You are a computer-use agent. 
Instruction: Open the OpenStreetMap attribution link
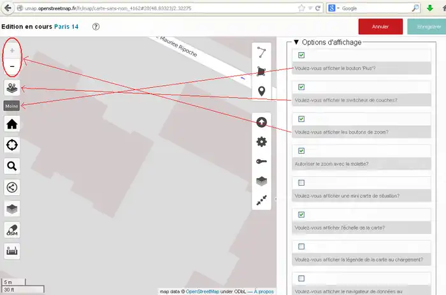[208, 291]
